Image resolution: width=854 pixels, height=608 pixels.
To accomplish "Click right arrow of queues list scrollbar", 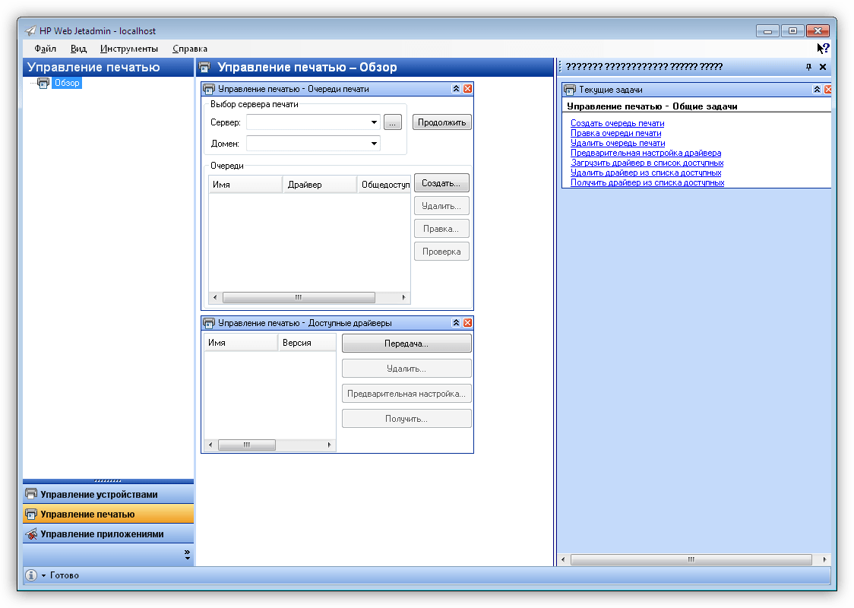I will point(403,297).
